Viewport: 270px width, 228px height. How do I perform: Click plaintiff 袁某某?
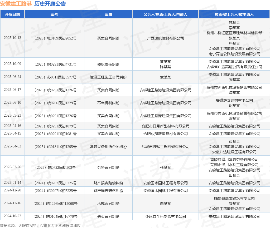[166, 77]
